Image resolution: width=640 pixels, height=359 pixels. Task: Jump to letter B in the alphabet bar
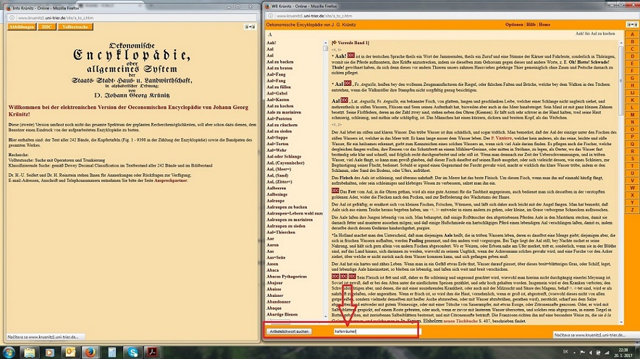pyautogui.click(x=632, y=41)
